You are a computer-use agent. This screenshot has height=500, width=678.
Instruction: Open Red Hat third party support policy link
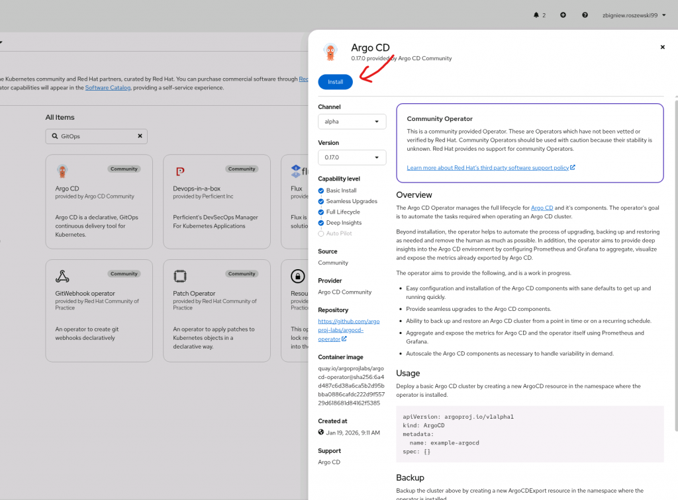490,168
